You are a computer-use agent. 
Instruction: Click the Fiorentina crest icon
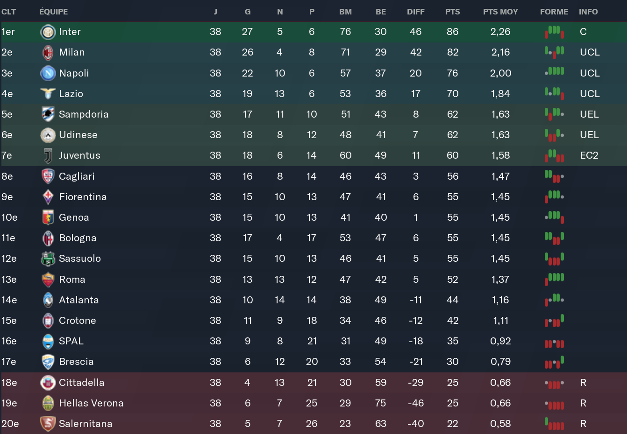pos(48,197)
